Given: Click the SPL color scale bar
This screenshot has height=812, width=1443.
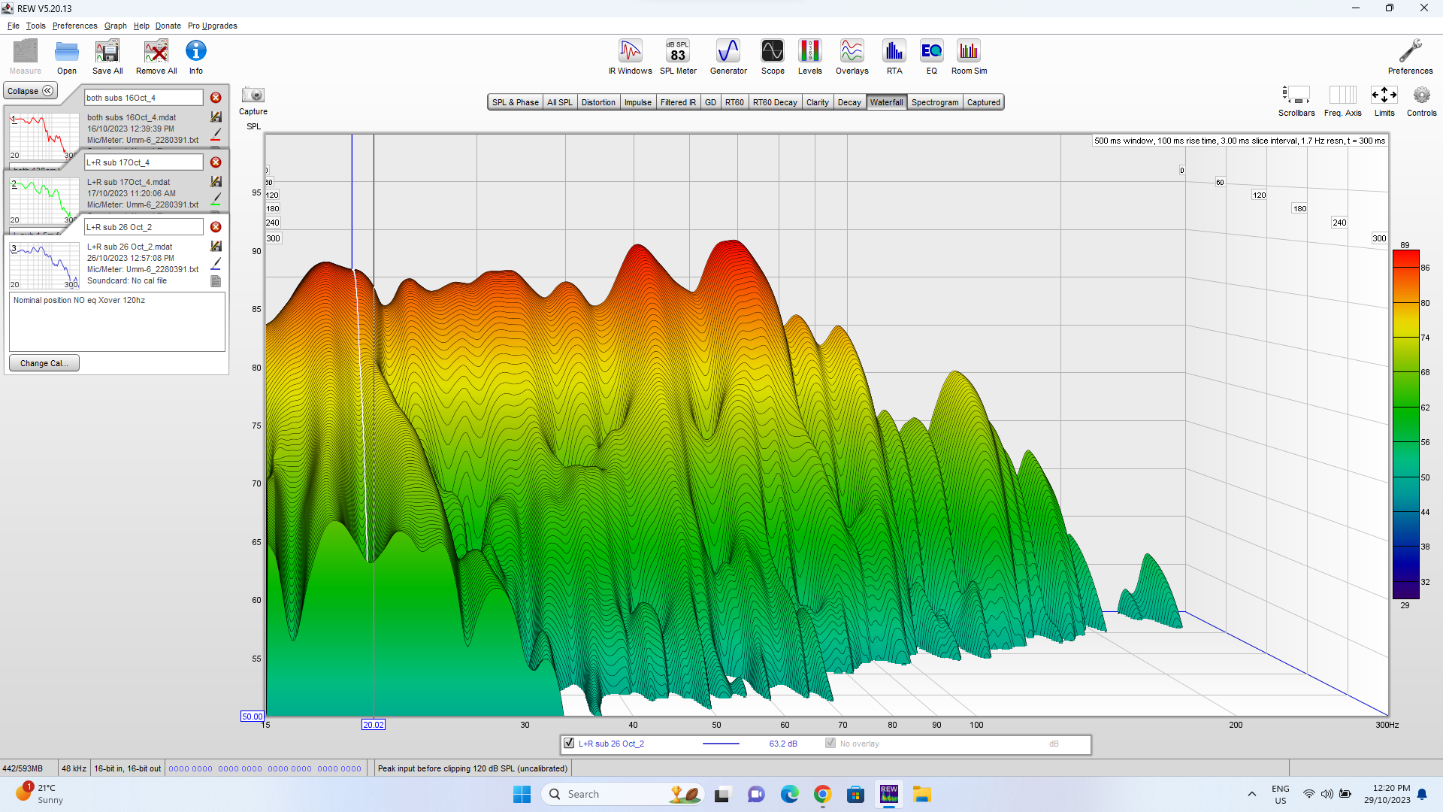Looking at the screenshot, I should (x=1405, y=425).
